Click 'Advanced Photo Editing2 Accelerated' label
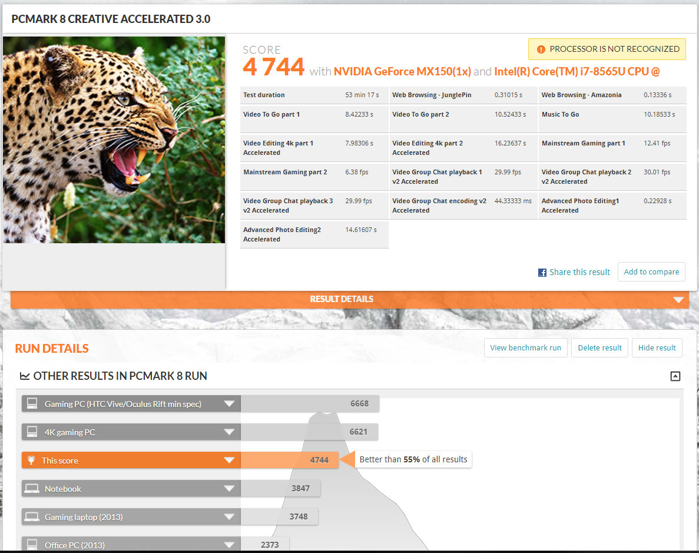Viewport: 699px width, 553px height. click(x=281, y=234)
